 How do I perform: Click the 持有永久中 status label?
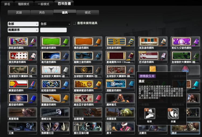[x=147, y=76]
